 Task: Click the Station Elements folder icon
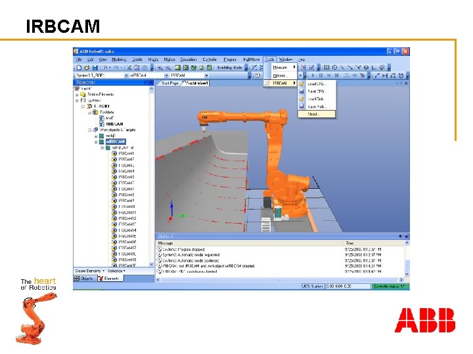click(83, 94)
